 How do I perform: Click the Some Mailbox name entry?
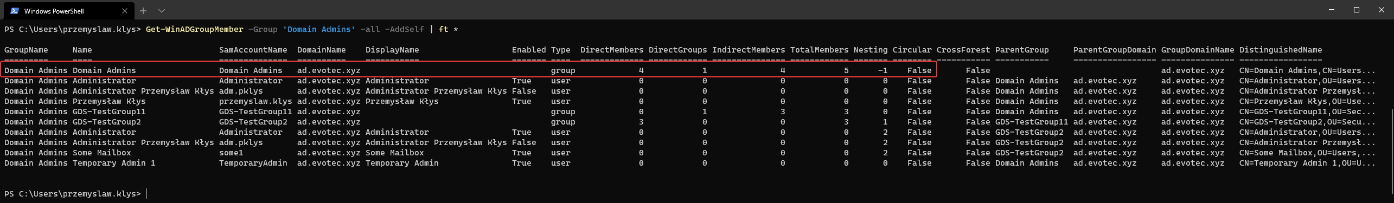click(x=102, y=153)
